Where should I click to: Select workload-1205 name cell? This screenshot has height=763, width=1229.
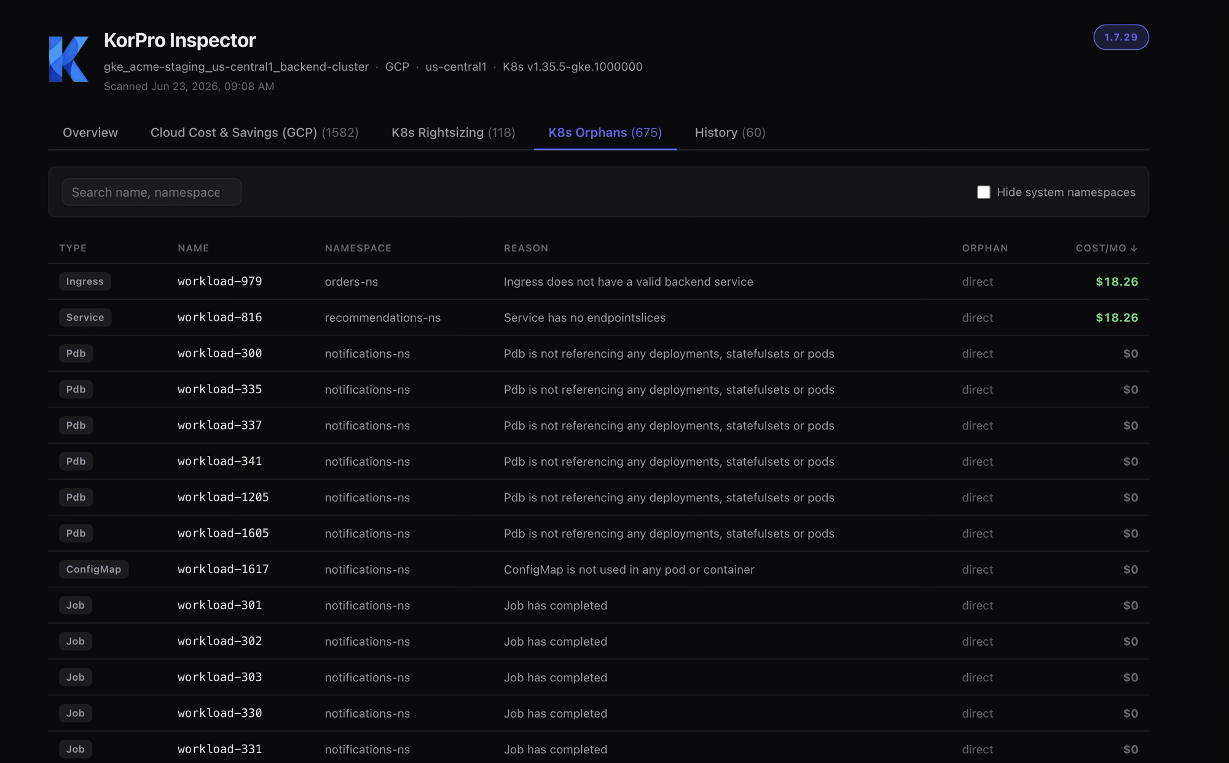(223, 497)
